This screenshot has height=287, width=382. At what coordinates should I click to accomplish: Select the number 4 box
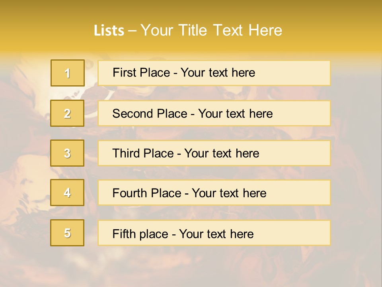tap(67, 193)
